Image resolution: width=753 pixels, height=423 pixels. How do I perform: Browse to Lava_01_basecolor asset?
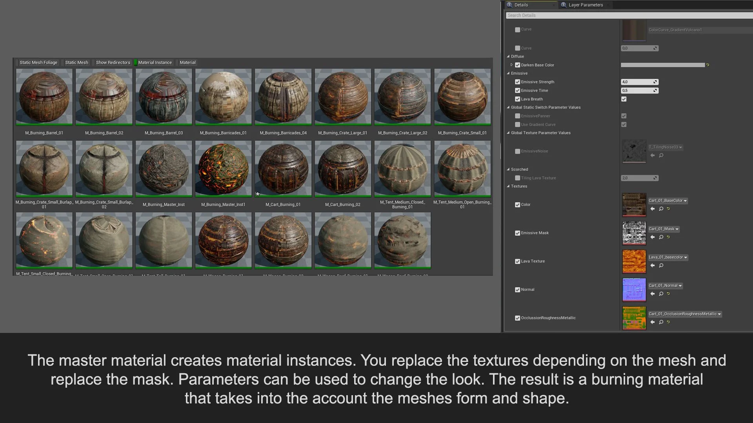click(x=661, y=266)
